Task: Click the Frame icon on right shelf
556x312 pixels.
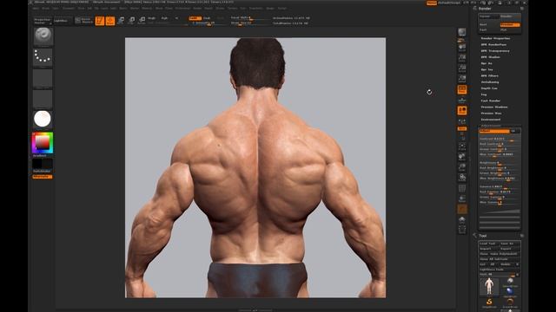Action: (x=462, y=146)
